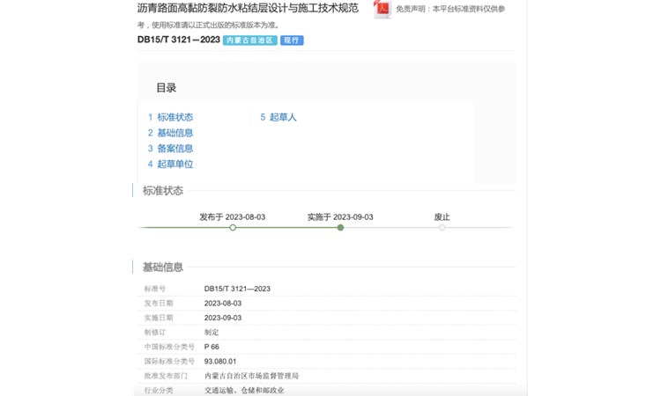Click the 内蒙古自治区 region tag
Image resolution: width=661 pixels, height=396 pixels.
(249, 40)
